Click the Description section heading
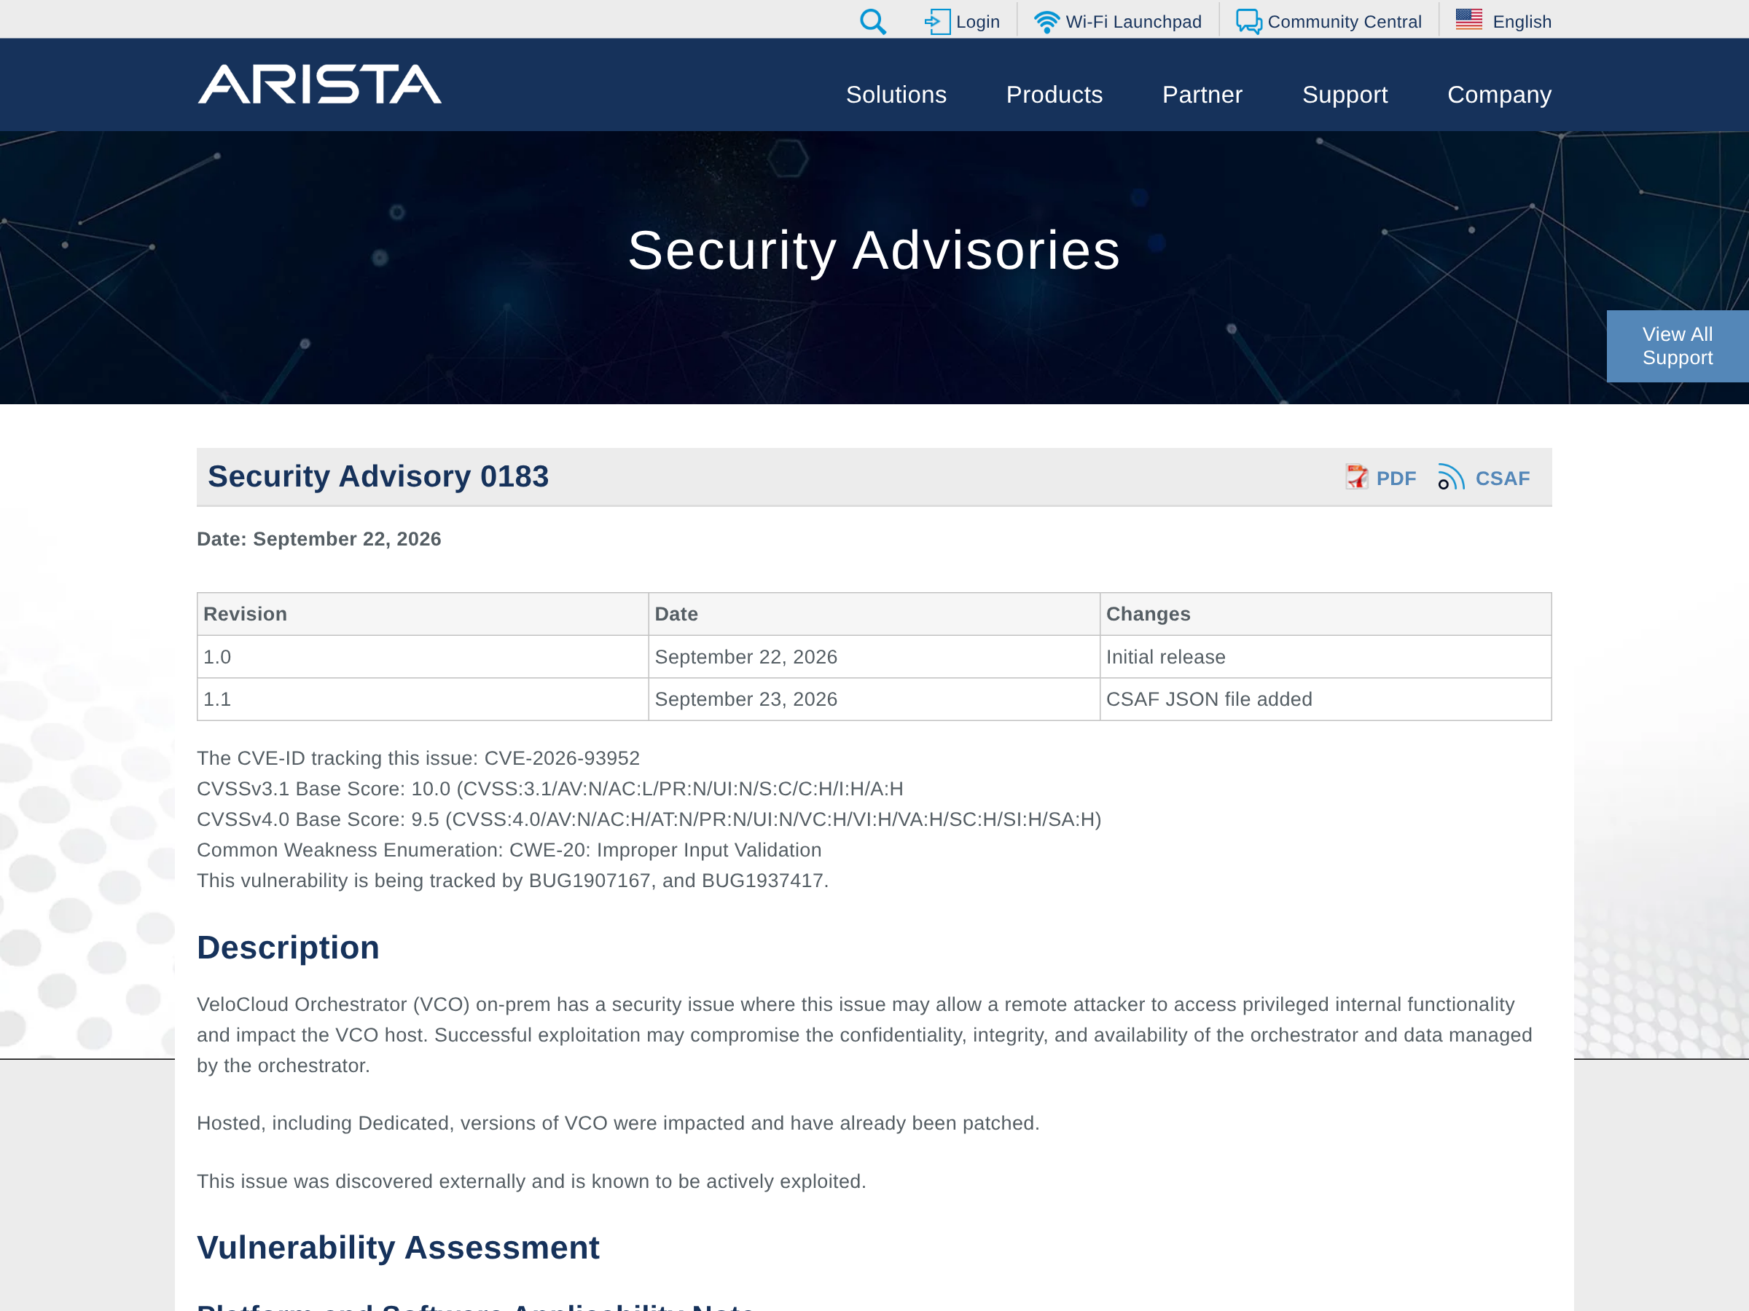 (x=289, y=948)
